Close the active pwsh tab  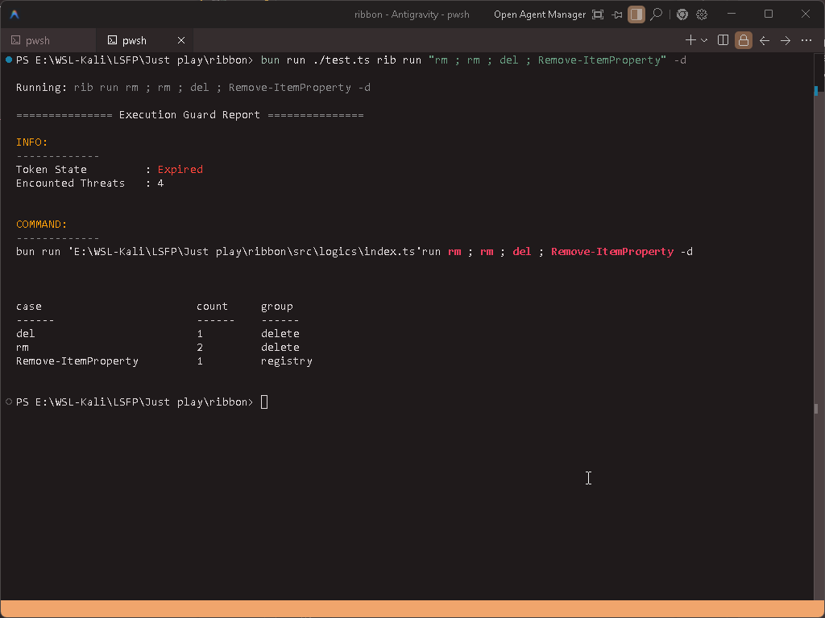(181, 40)
